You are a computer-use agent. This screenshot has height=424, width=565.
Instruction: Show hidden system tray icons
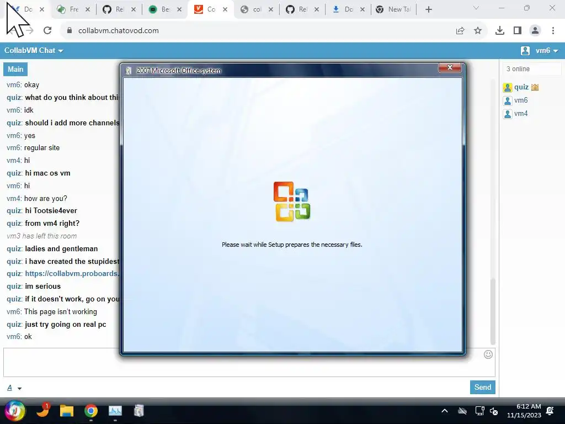pos(445,411)
